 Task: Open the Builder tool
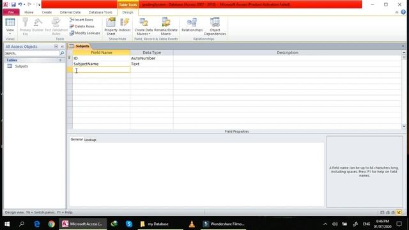[x=38, y=25]
